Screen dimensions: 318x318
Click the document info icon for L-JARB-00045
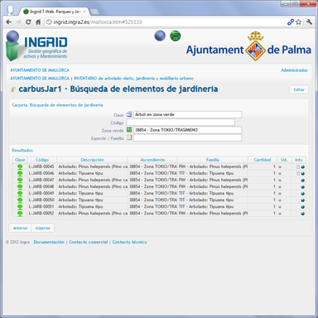tap(298, 166)
